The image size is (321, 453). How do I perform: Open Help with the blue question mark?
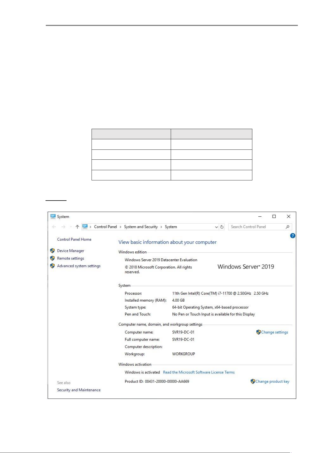click(293, 236)
